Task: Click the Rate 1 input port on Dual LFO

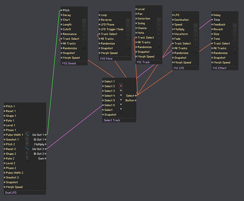Action: coord(4,121)
